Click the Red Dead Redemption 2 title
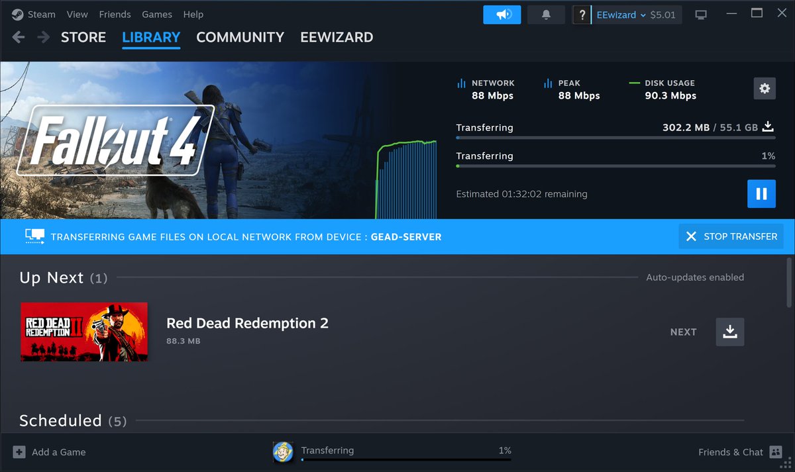795x472 pixels. click(247, 323)
